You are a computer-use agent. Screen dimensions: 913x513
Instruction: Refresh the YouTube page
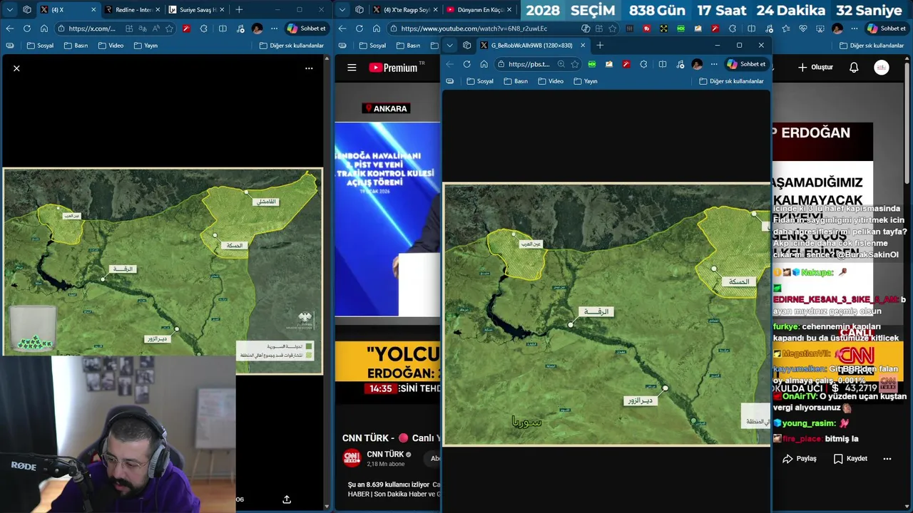point(359,28)
